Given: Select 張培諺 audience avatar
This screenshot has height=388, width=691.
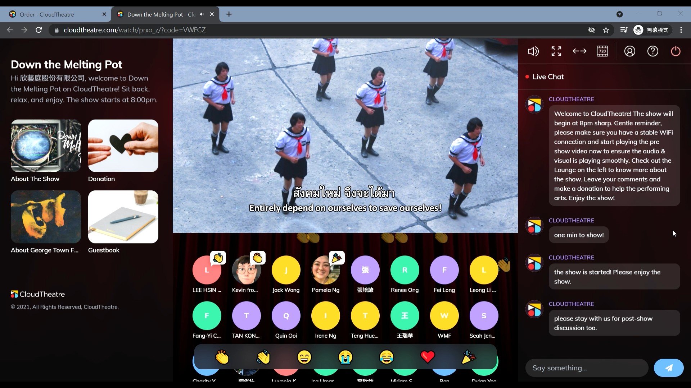Looking at the screenshot, I should pos(365,270).
